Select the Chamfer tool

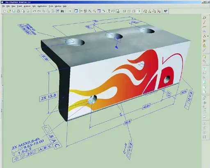point(204,91)
